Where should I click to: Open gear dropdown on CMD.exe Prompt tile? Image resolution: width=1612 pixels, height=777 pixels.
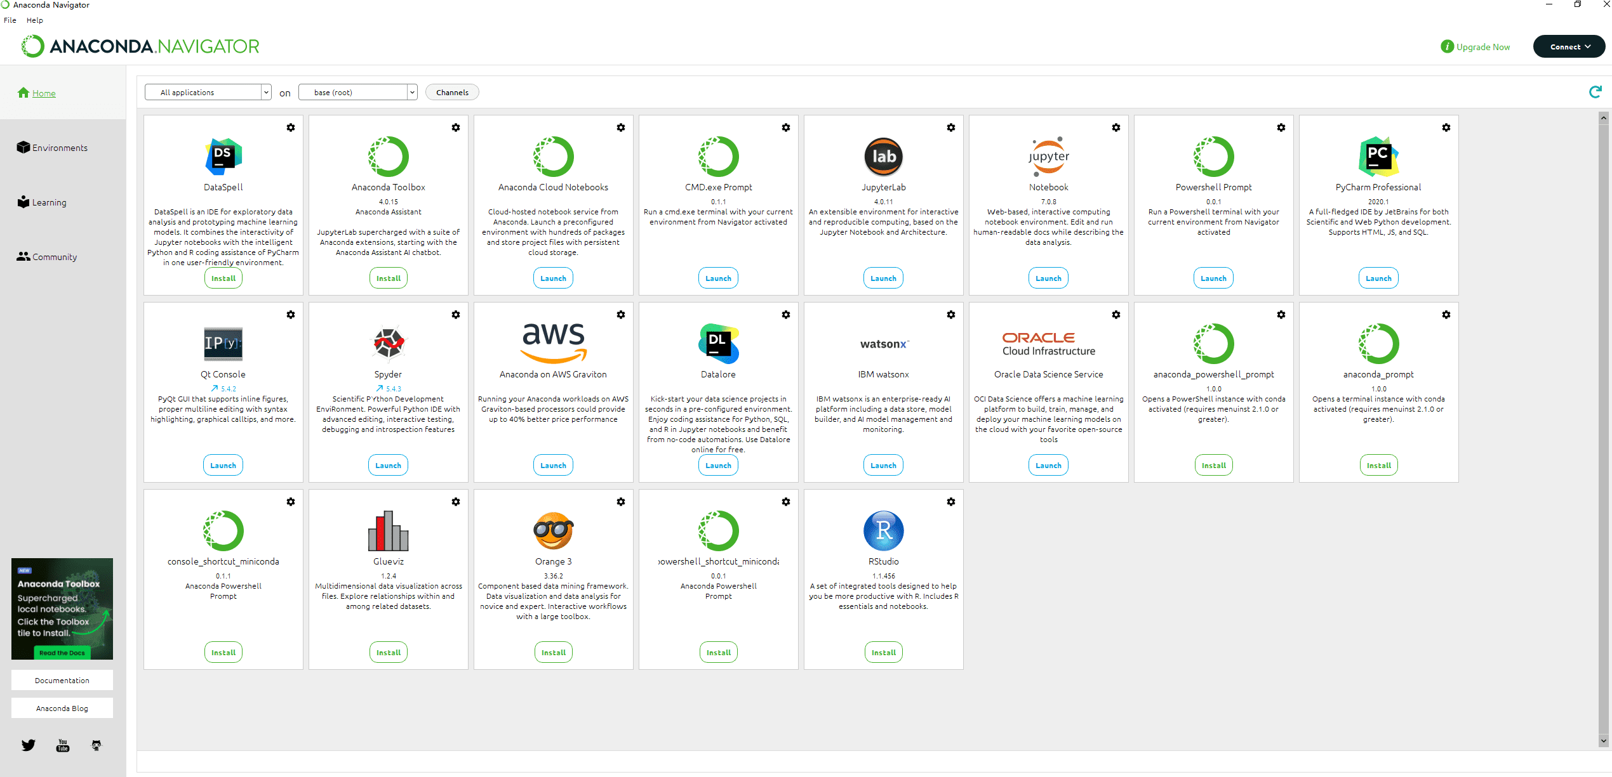click(786, 127)
